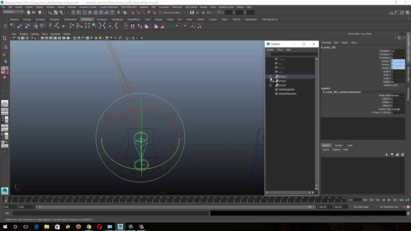
Task: Open Google Chrome from the taskbar
Action: pos(89,227)
